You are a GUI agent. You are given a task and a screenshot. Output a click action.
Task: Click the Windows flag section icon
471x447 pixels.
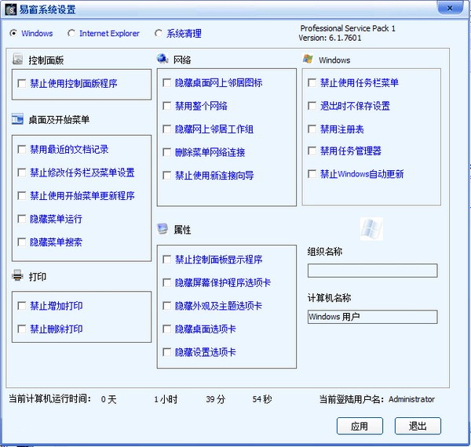coord(308,59)
